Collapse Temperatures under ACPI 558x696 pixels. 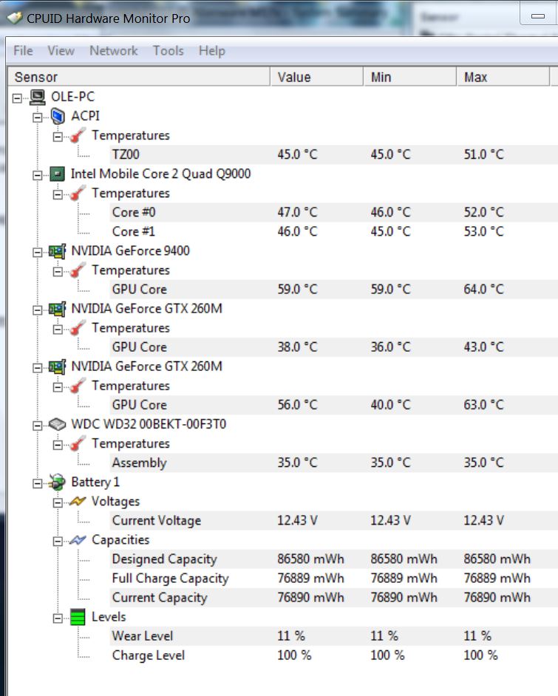click(x=58, y=137)
